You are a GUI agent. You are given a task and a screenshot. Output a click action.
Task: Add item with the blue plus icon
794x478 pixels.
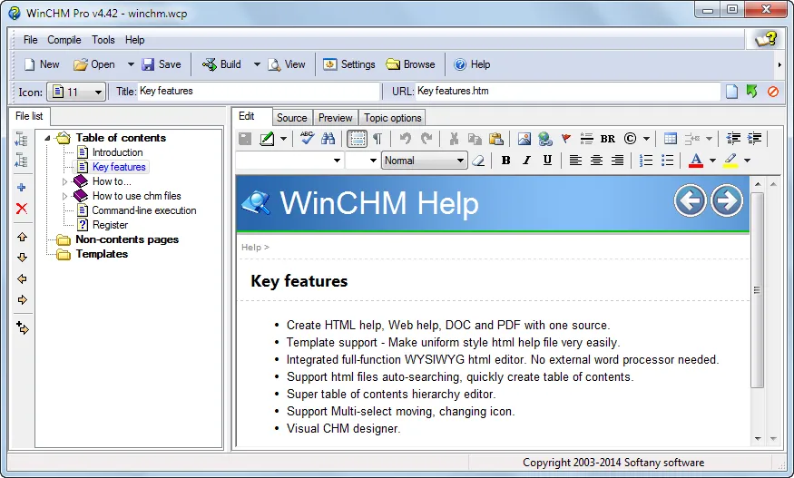[x=21, y=188]
